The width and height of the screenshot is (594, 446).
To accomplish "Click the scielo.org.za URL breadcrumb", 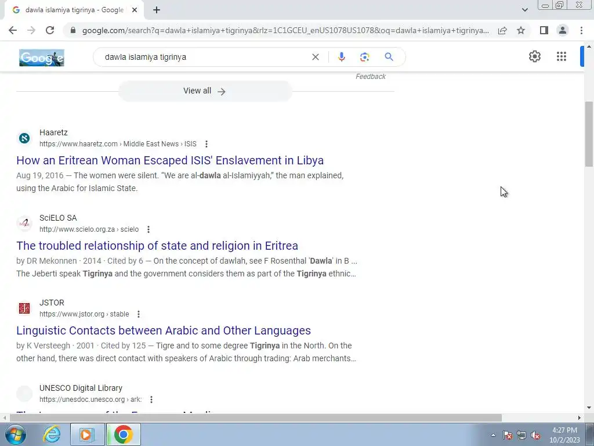I will click(89, 229).
